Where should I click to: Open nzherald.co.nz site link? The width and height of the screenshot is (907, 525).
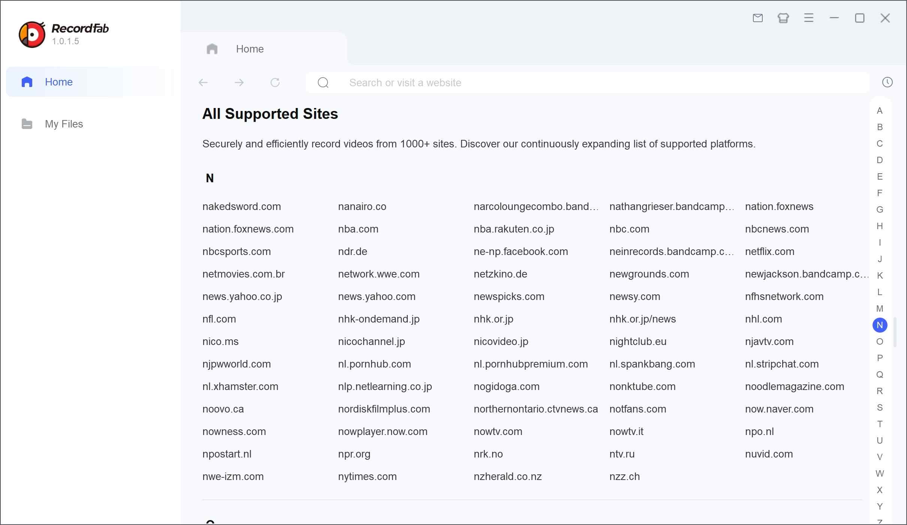(507, 477)
